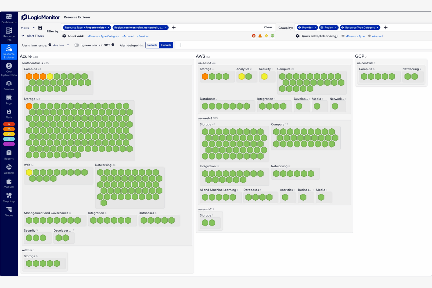Select the orange hexagon in Azure Storage 128
Viewport: 432px width, 288px height.
(x=29, y=106)
